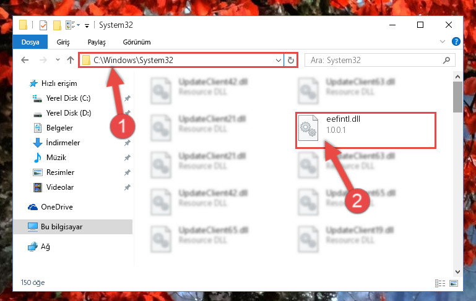Click the vertical scrollbar down arrow
The image size is (476, 301).
tap(457, 271)
